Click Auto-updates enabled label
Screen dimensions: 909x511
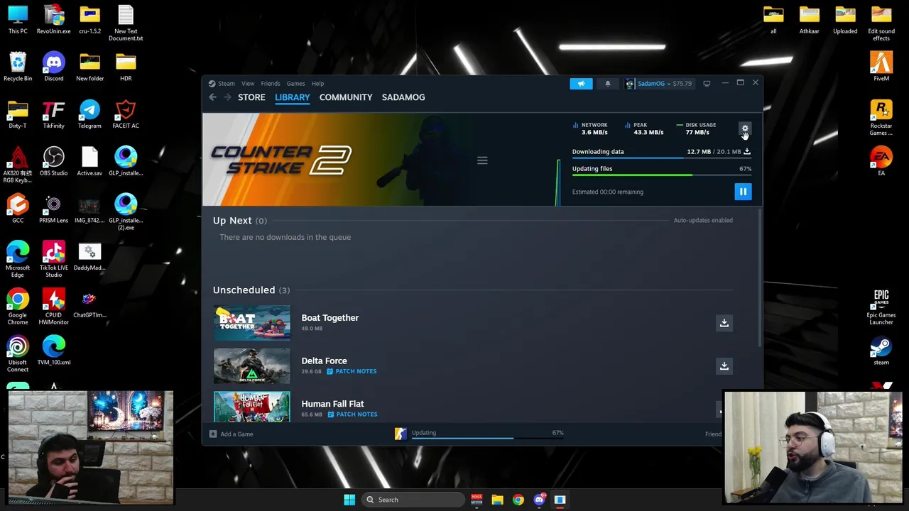click(703, 220)
